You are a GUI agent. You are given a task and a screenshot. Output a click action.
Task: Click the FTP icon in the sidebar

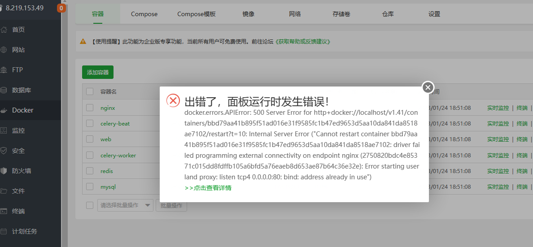click(4, 70)
